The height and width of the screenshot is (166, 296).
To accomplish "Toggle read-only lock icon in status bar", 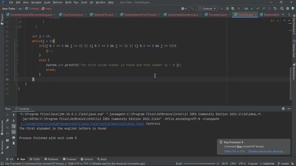I will pos(292,164).
